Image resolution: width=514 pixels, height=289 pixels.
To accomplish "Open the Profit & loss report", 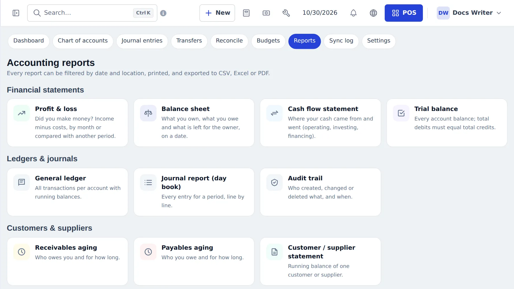I will click(x=67, y=123).
